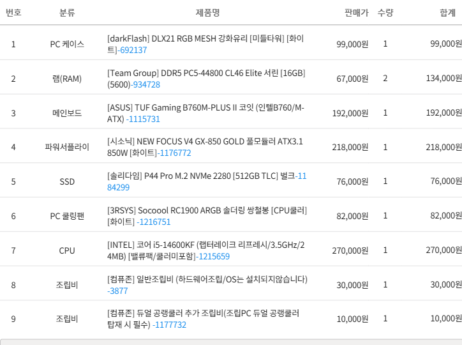Select the 메인보드 category cell
The width and height of the screenshot is (462, 345).
point(67,113)
